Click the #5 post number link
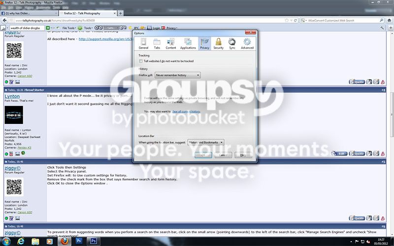 383,162
